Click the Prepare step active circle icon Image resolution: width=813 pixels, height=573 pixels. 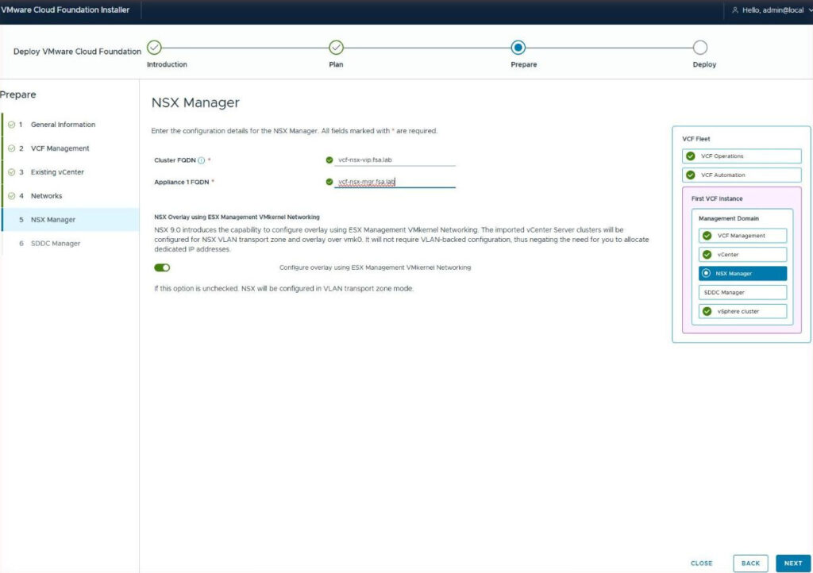[x=518, y=48]
